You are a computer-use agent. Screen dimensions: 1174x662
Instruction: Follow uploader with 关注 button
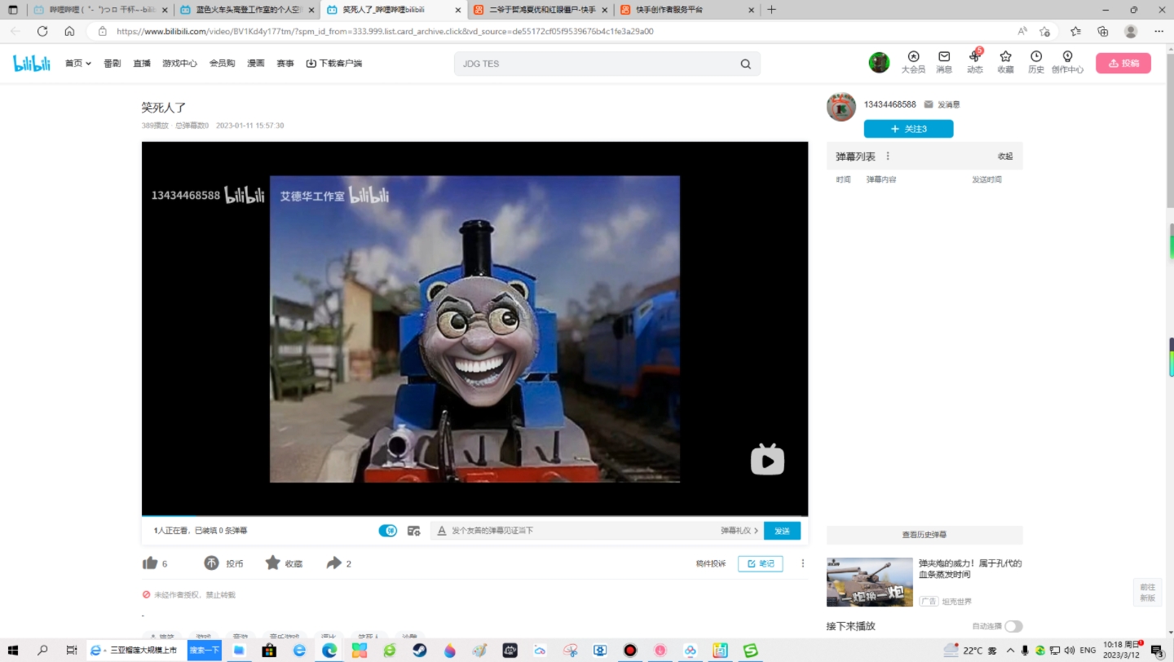(x=908, y=129)
